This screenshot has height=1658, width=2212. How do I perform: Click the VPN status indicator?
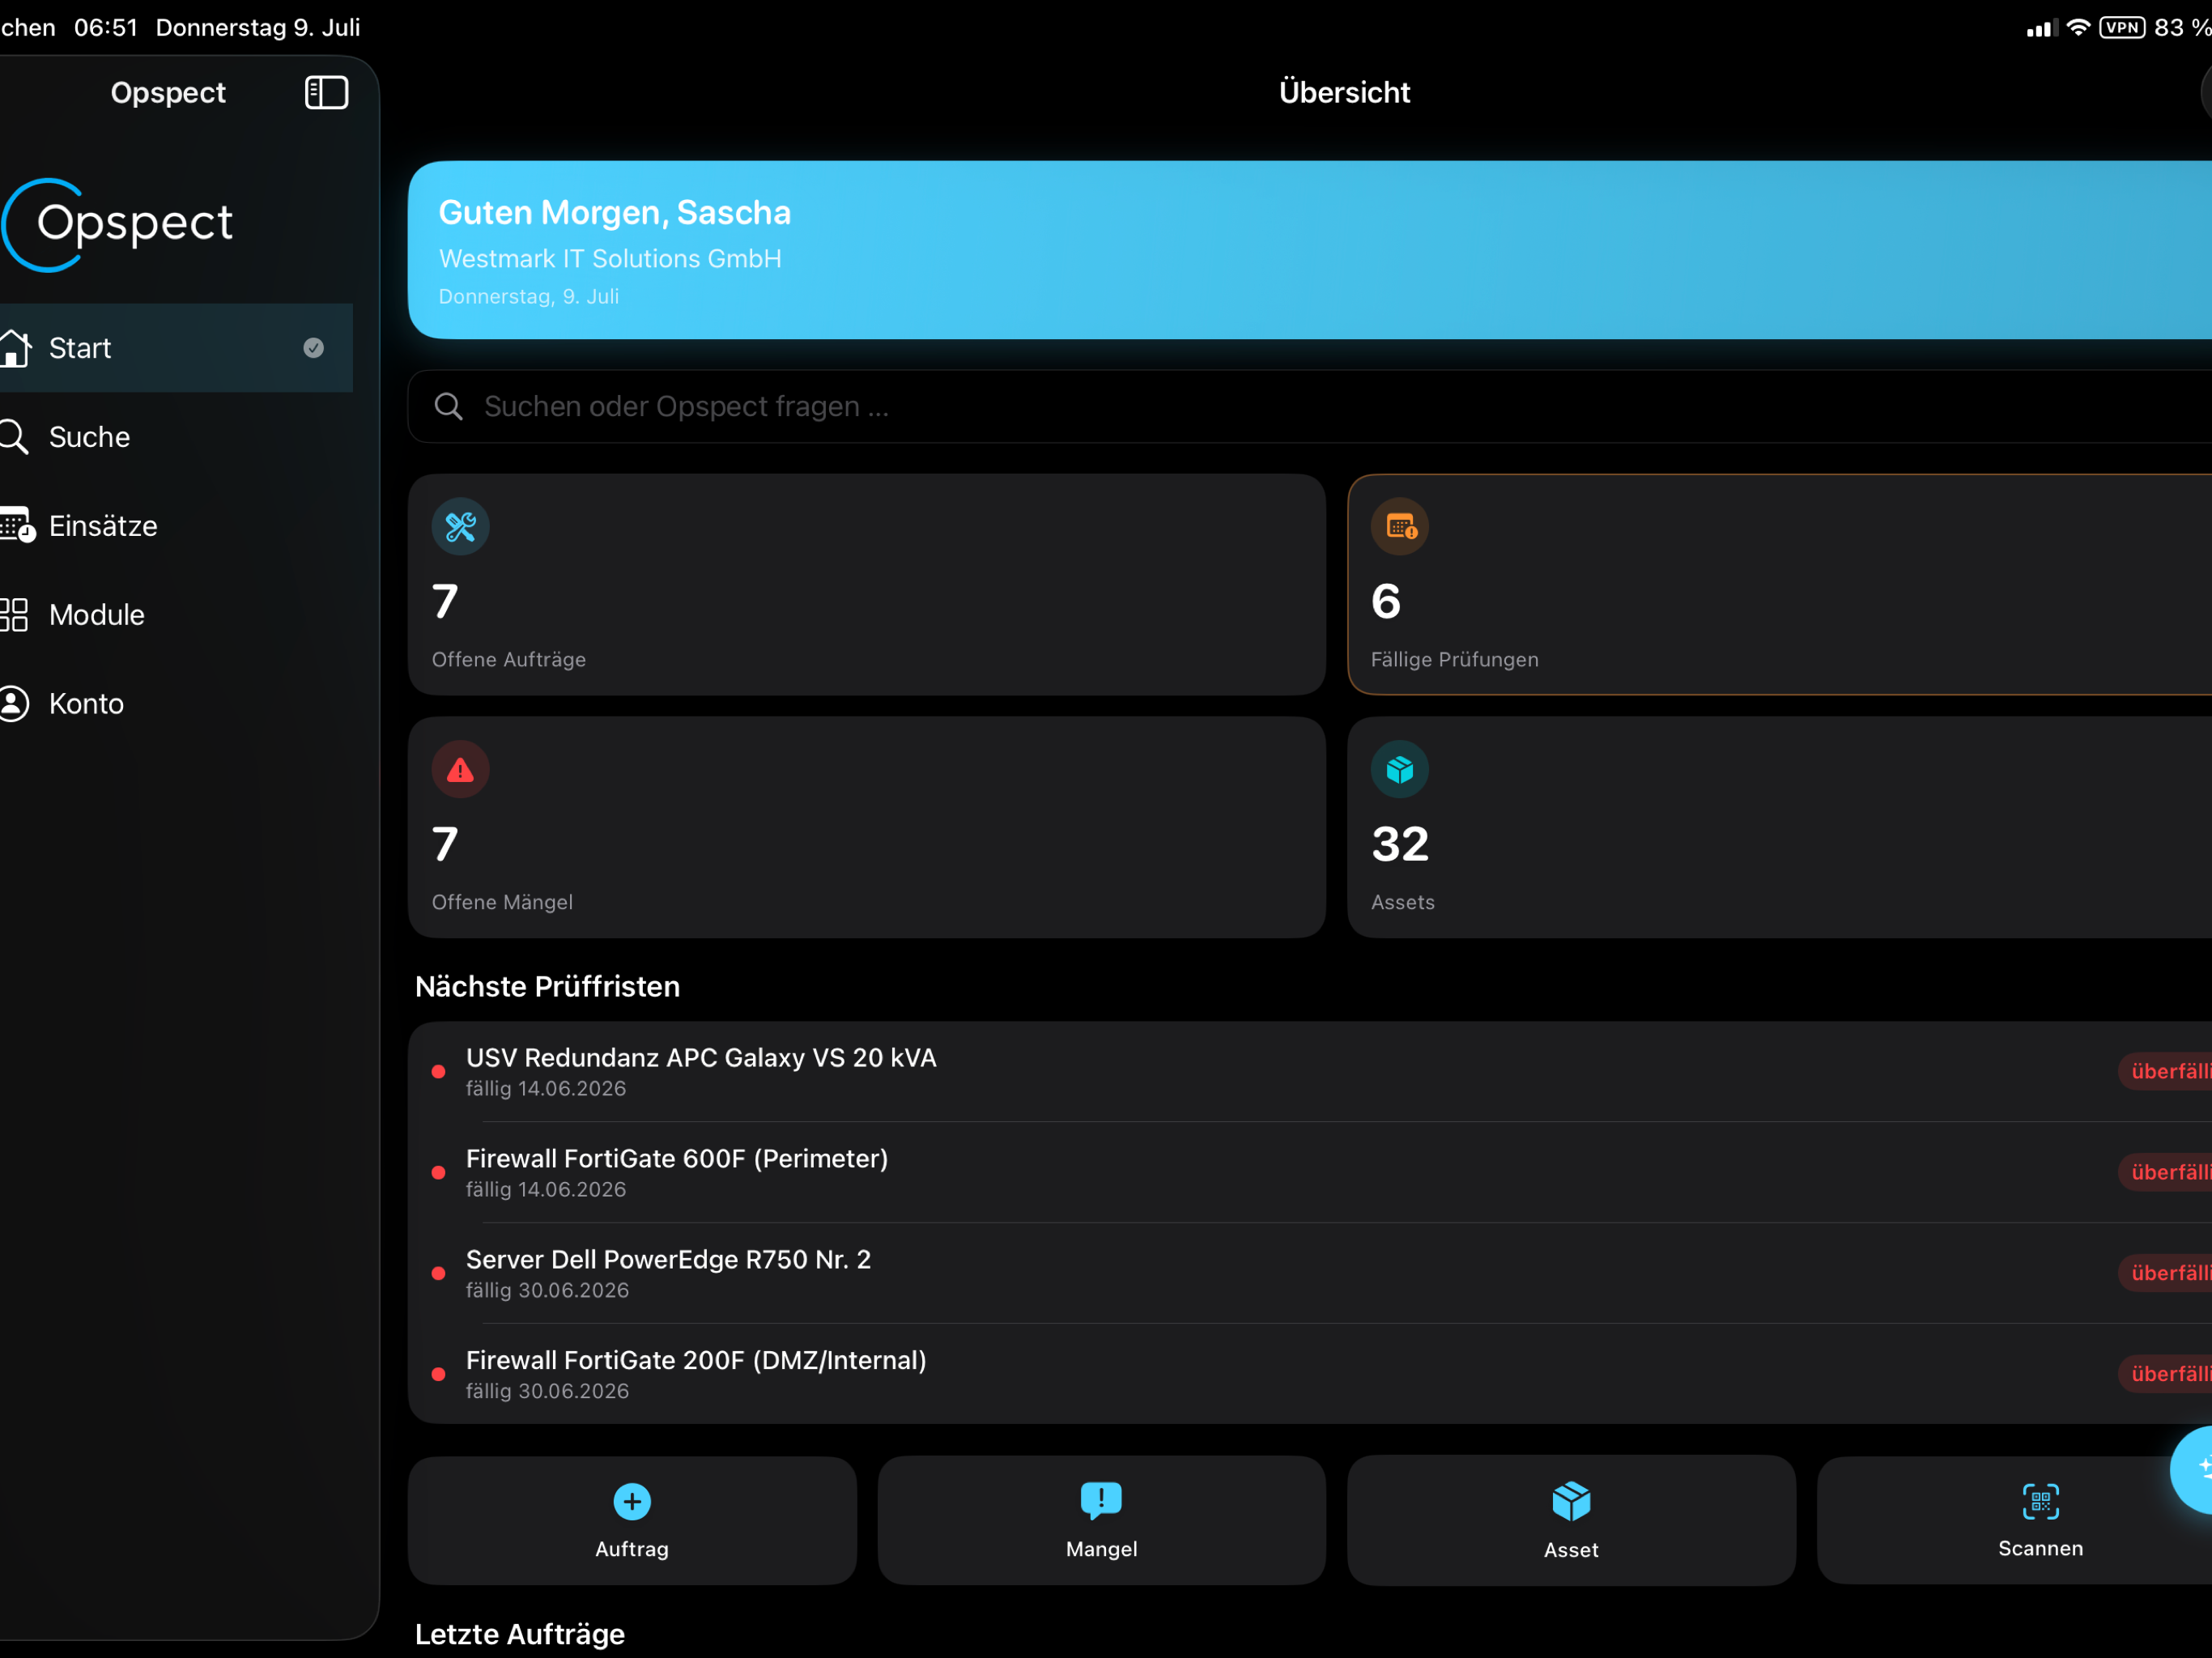click(2123, 28)
